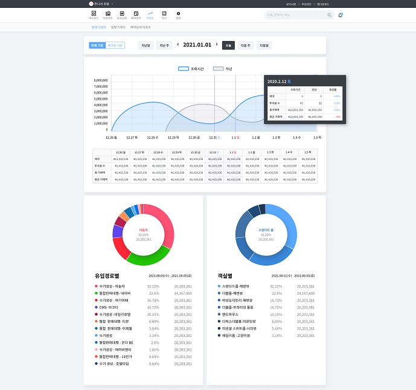Click the 지난 주 button
416x390 pixels.
point(164,45)
